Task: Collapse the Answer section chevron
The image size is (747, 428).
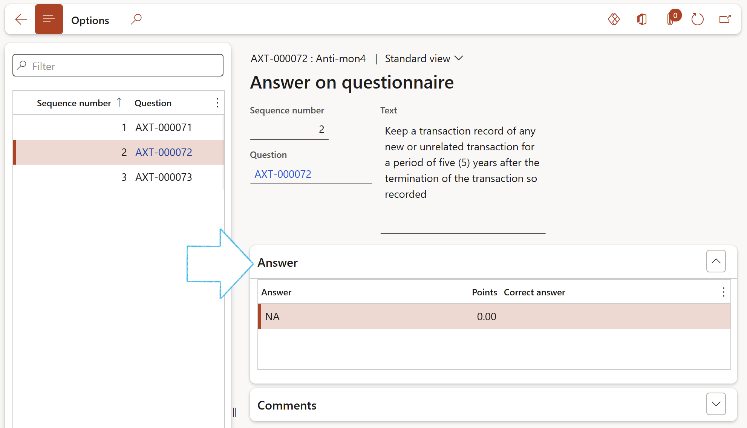Action: (716, 261)
